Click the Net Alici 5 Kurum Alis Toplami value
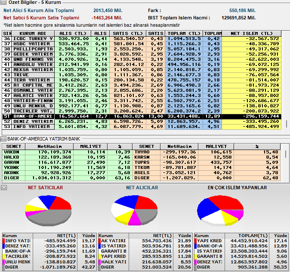Screen dimensions: 290x272 click(x=108, y=11)
